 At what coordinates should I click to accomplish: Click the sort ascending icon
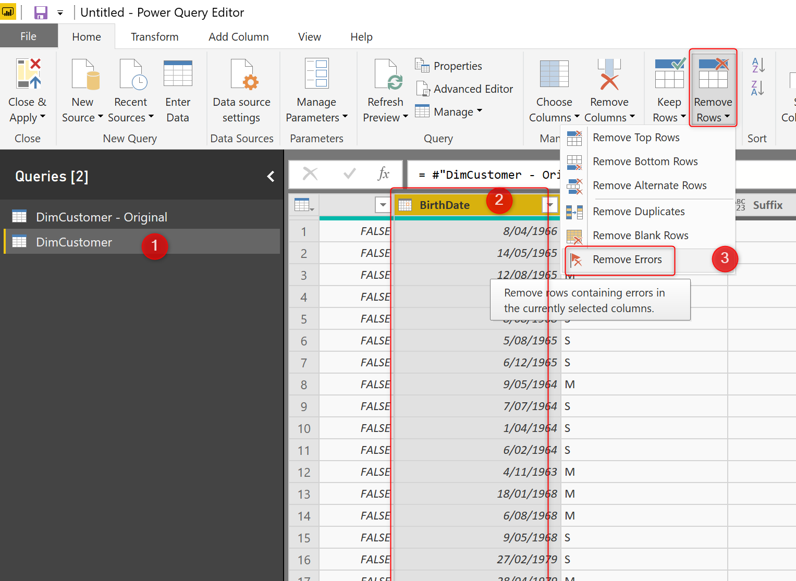click(x=758, y=65)
